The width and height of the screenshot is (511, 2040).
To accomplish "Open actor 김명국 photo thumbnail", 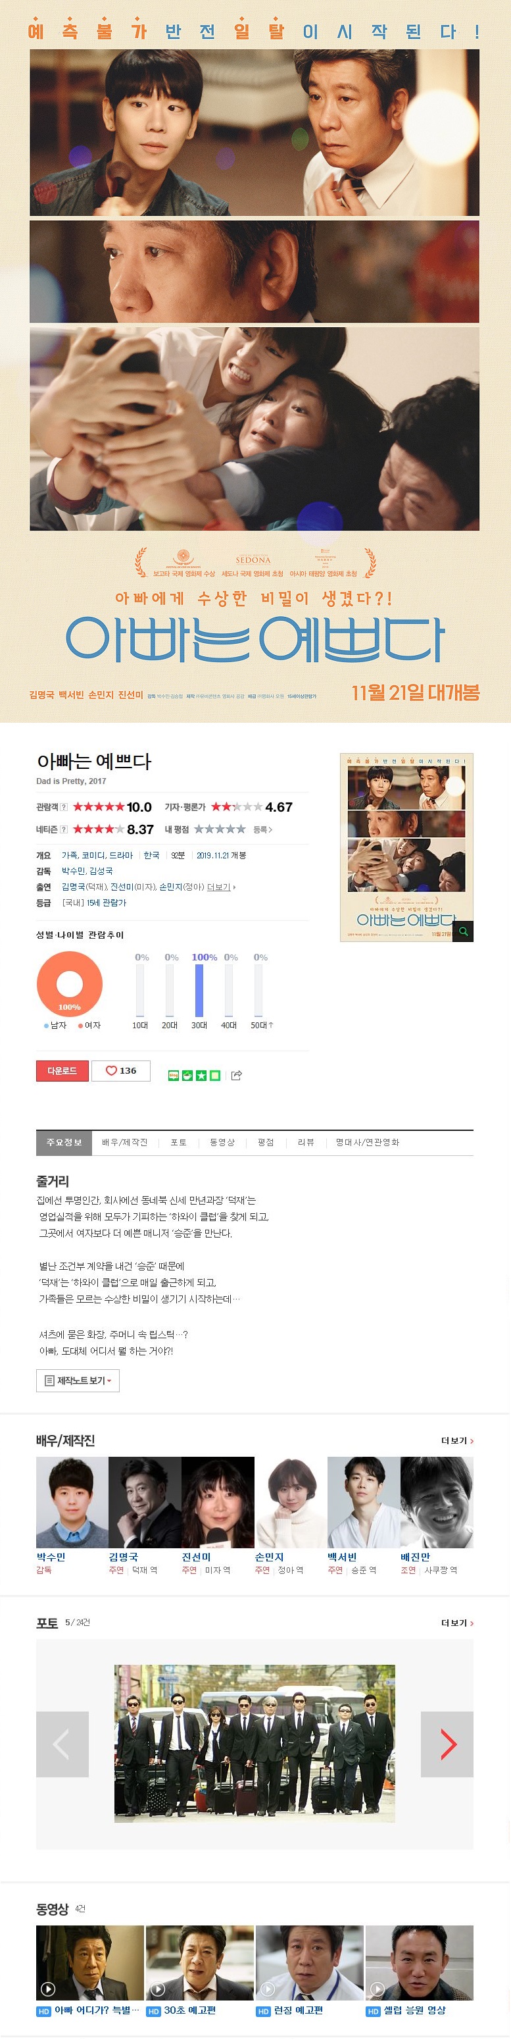I will (x=145, y=1502).
